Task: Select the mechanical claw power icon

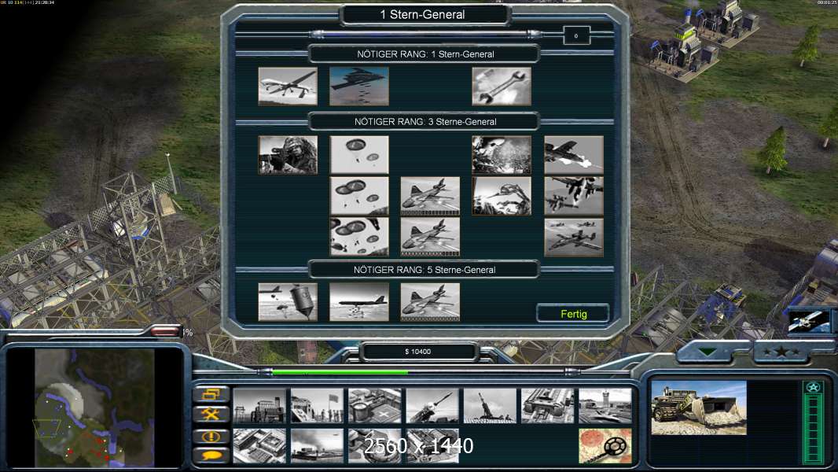Action: (x=502, y=196)
